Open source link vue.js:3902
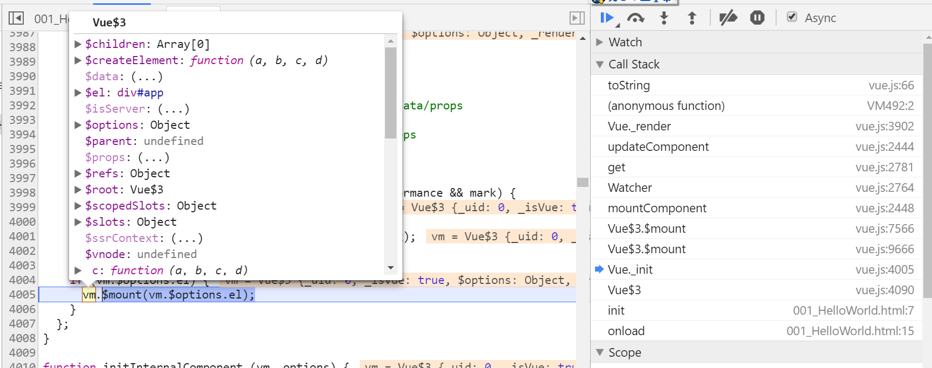 tap(885, 126)
